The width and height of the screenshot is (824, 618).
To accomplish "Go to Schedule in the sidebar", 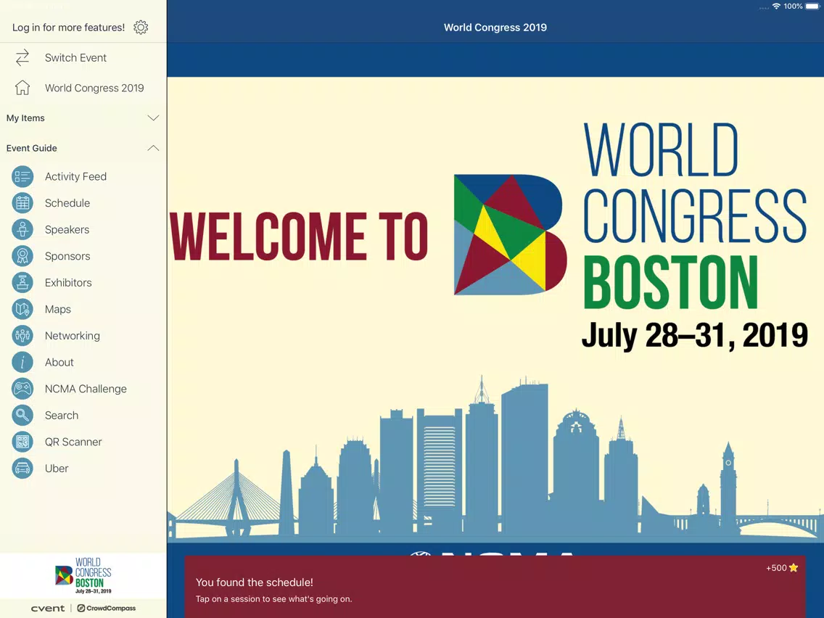I will [67, 203].
